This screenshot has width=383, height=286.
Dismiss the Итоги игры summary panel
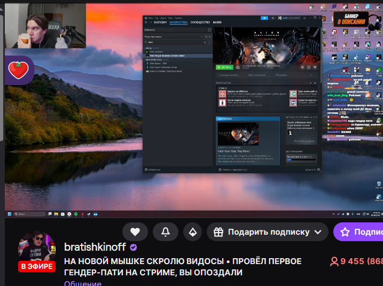(x=315, y=83)
